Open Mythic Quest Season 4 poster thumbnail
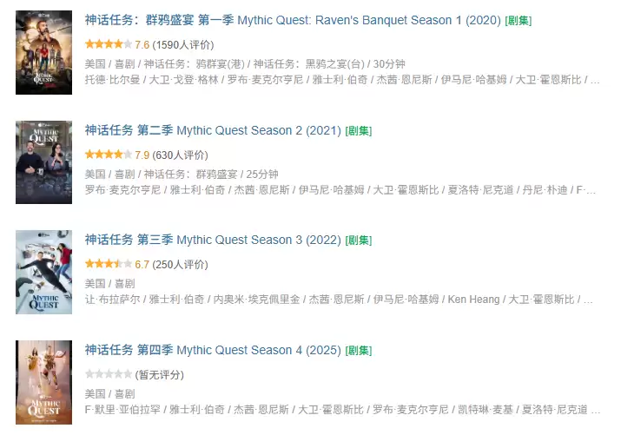This screenshot has width=621, height=435. point(43,382)
